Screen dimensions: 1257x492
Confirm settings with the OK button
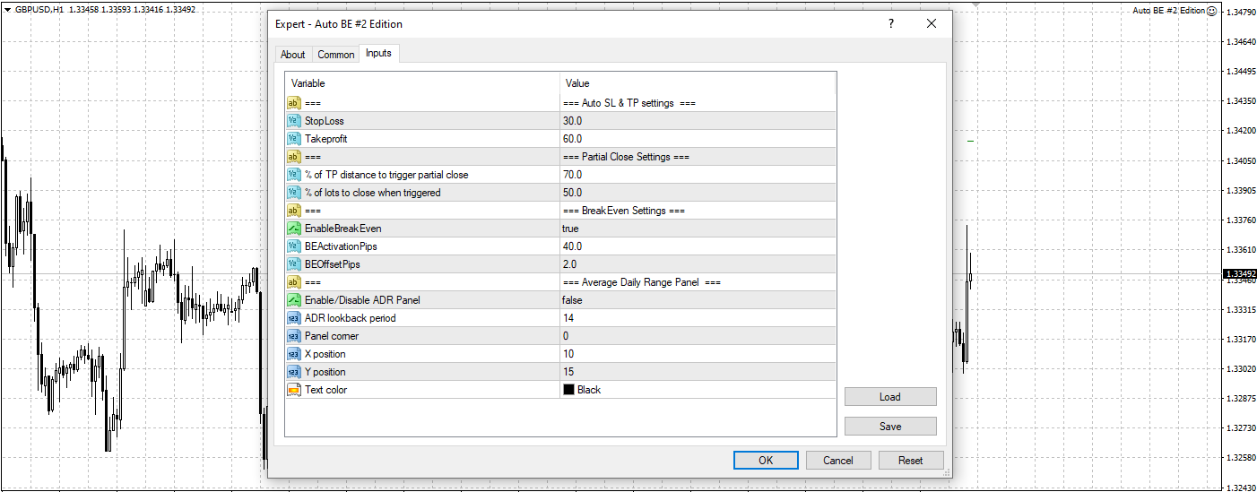coord(766,461)
